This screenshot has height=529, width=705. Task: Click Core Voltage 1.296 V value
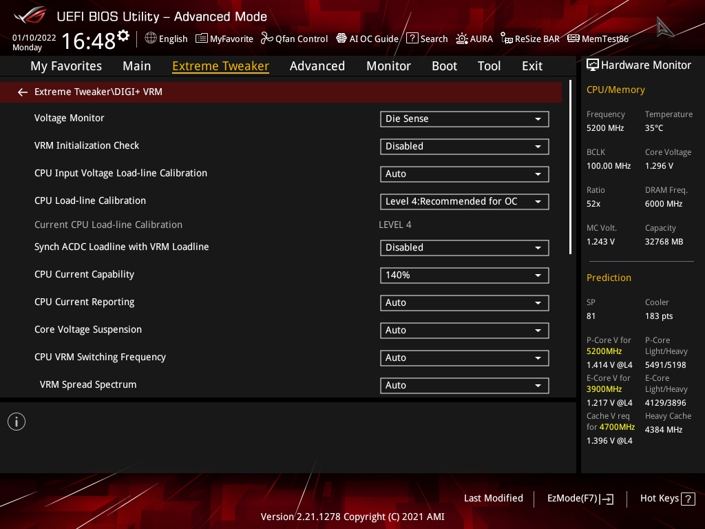[659, 165]
